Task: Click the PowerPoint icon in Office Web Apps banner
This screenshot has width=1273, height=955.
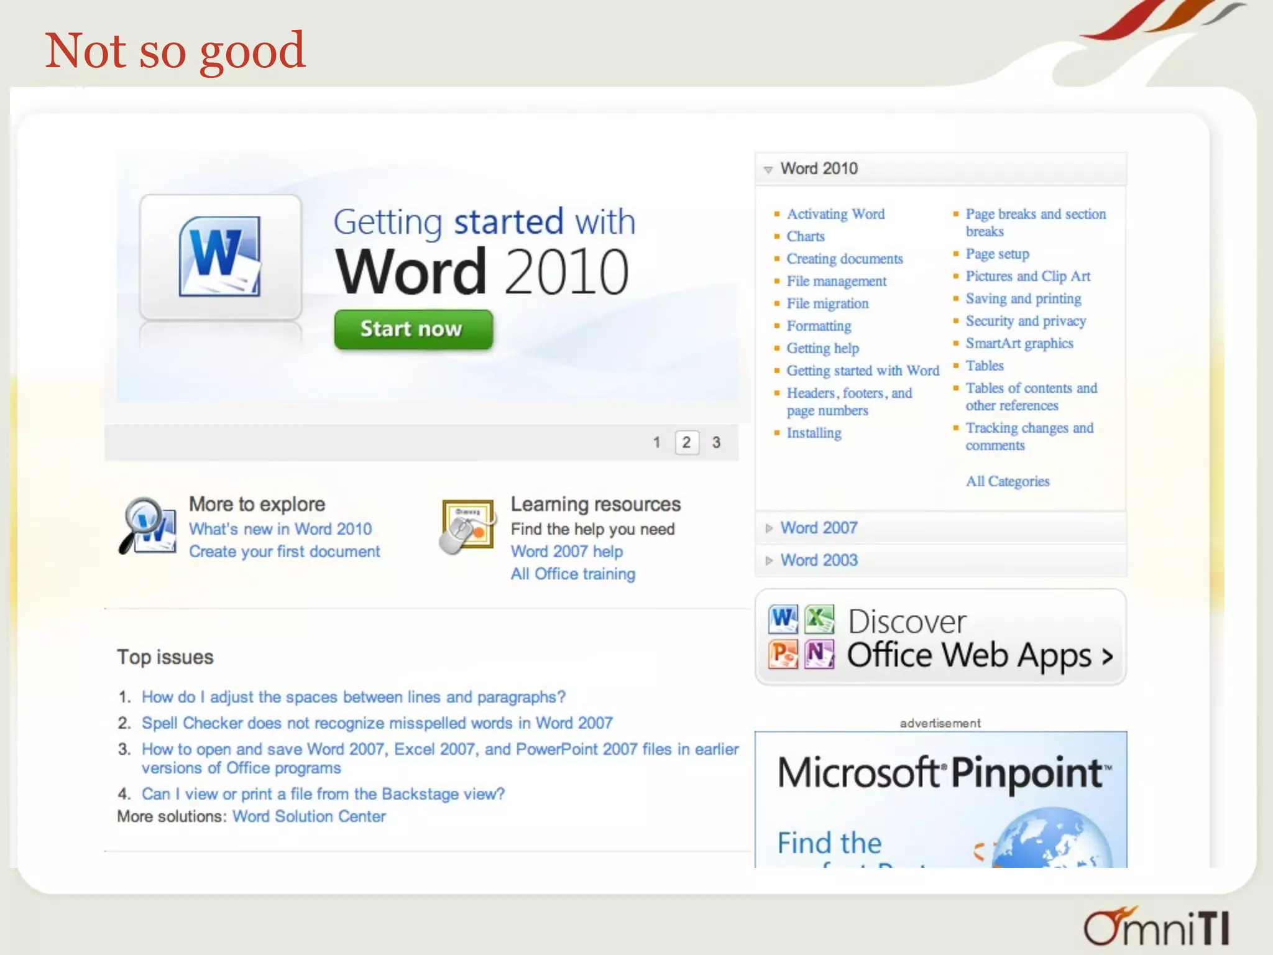Action: [x=783, y=654]
